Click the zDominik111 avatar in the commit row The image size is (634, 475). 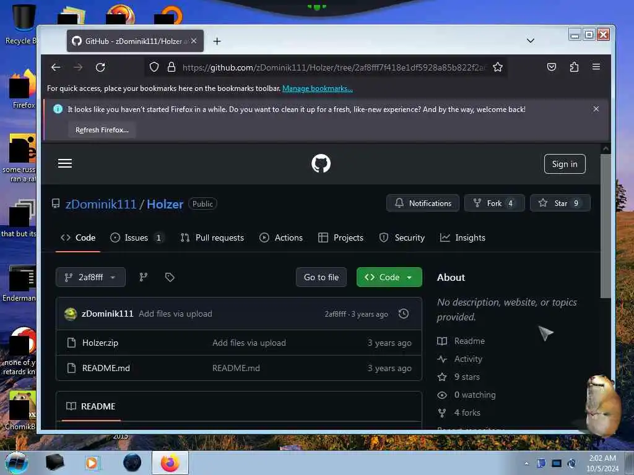pyautogui.click(x=71, y=314)
